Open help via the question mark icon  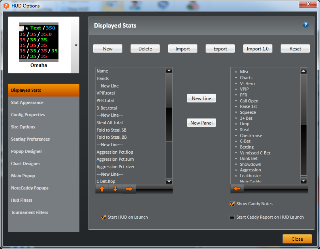pos(305,24)
